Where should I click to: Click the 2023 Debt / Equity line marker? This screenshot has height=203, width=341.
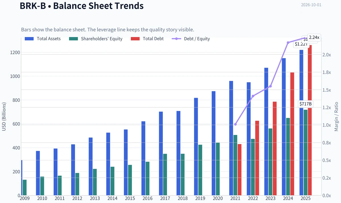point(271,86)
